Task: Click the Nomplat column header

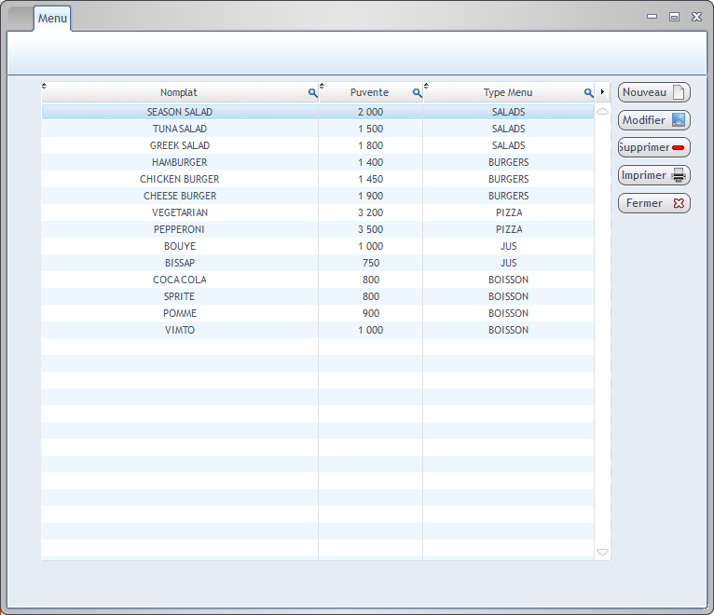Action: point(179,93)
